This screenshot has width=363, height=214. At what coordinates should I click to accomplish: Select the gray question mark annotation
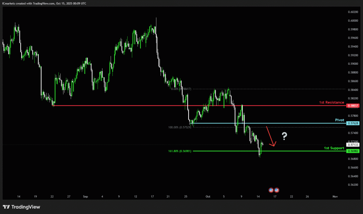pos(284,136)
